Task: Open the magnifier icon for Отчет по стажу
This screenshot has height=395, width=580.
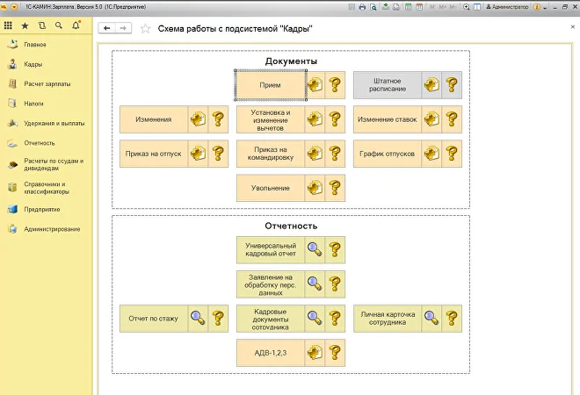Action: coord(199,319)
